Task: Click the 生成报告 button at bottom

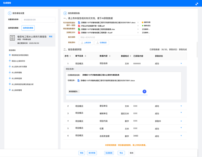Action: (x=109, y=153)
